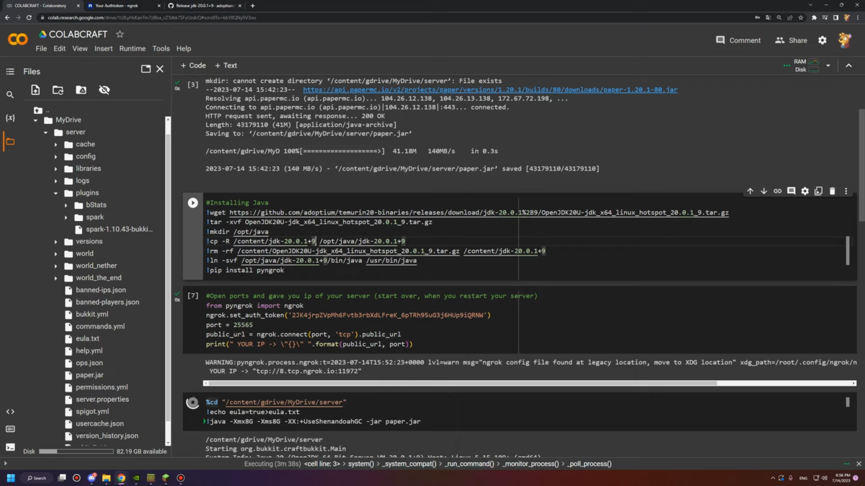Select paper.jar file

[89, 375]
